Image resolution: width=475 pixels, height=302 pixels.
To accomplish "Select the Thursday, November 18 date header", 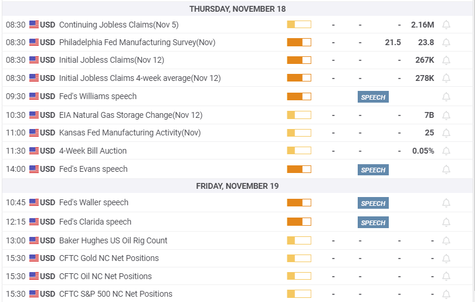I will coord(238,9).
